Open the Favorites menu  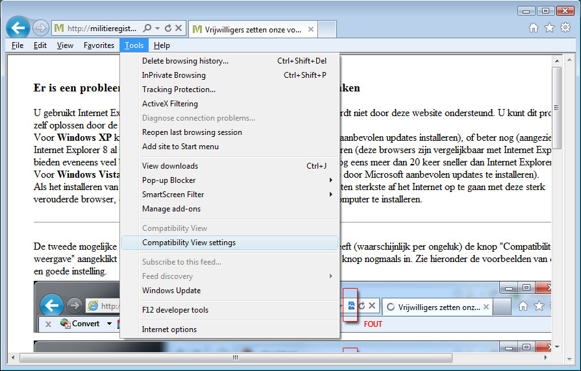(x=99, y=45)
